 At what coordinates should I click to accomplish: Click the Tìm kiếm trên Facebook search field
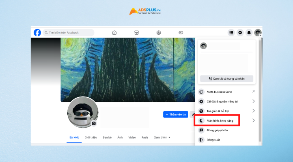(x=69, y=33)
